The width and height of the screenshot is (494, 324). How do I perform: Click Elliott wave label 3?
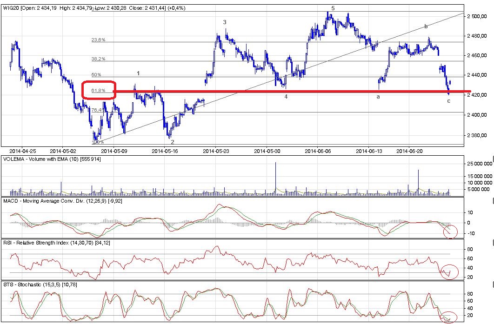225,22
